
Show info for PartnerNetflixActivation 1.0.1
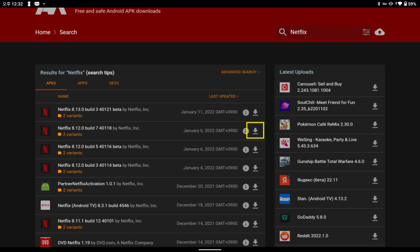point(246,187)
